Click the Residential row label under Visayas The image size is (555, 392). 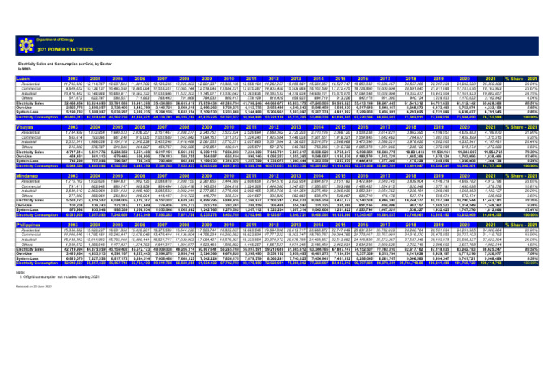(x=30, y=133)
